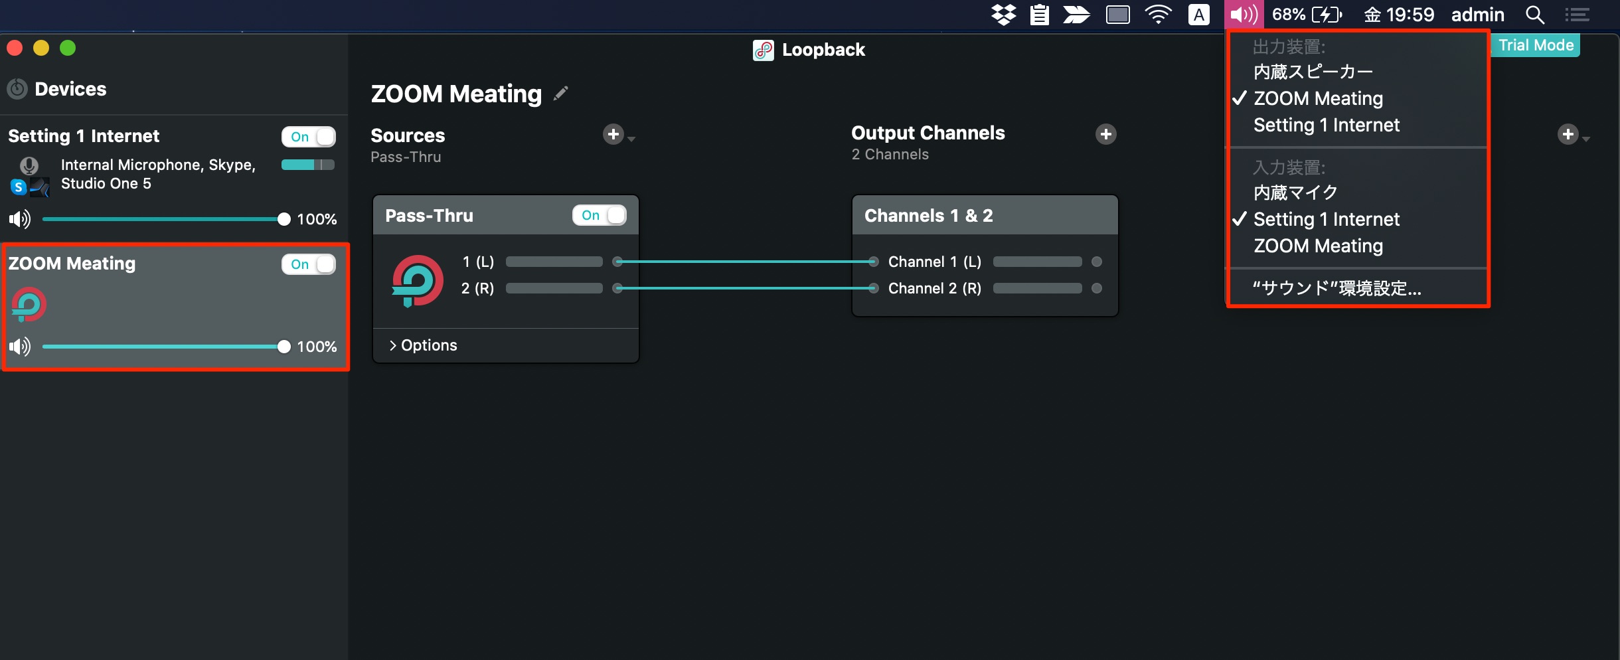
Task: Toggle Setting 1 Internet device On switch
Action: pos(309,137)
